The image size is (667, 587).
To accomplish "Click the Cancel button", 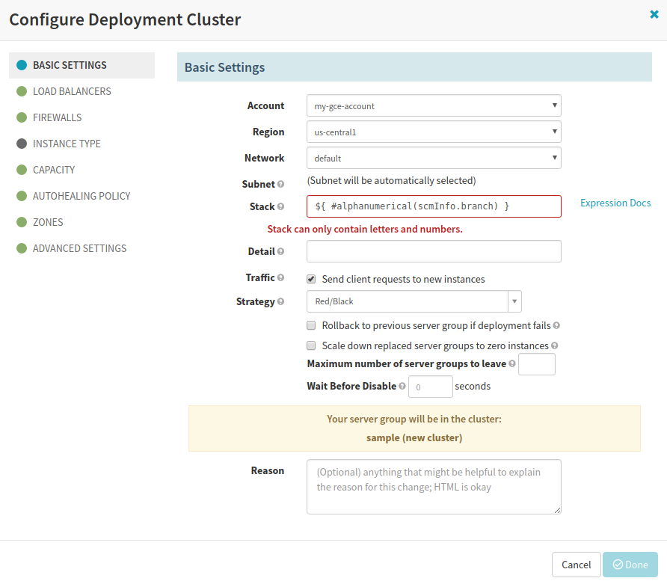I will point(576,565).
